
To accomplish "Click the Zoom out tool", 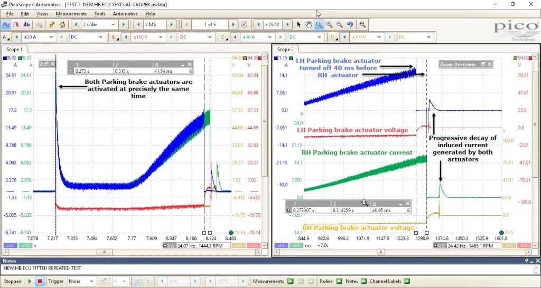I will point(340,24).
